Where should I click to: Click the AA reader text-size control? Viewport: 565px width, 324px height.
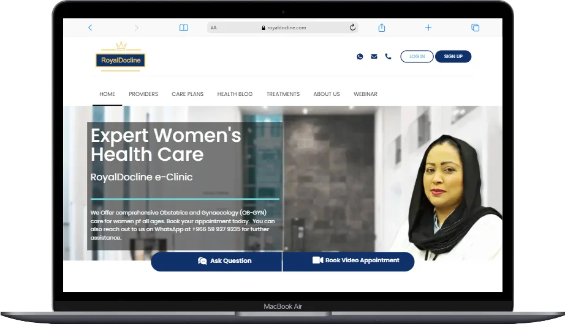coord(214,28)
